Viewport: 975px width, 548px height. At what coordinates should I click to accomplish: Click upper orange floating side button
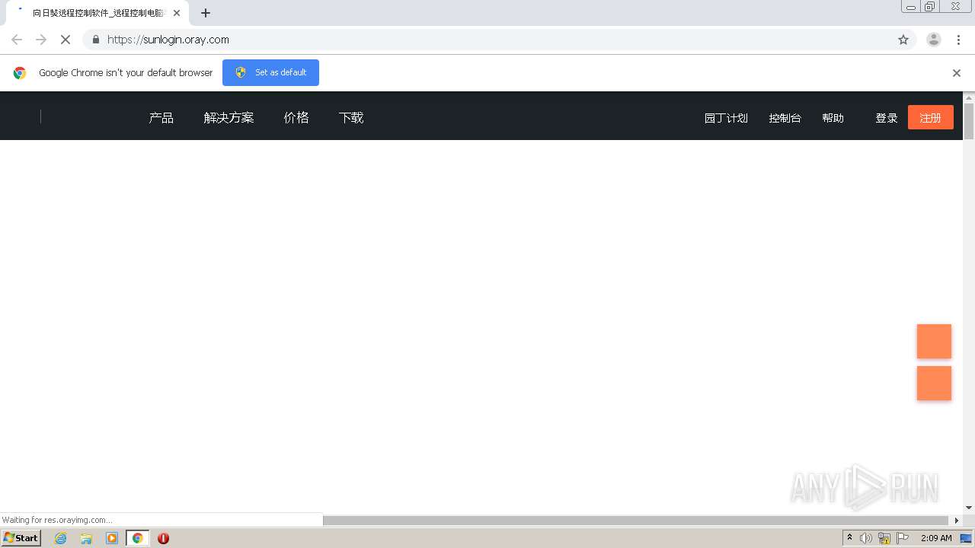coord(934,341)
